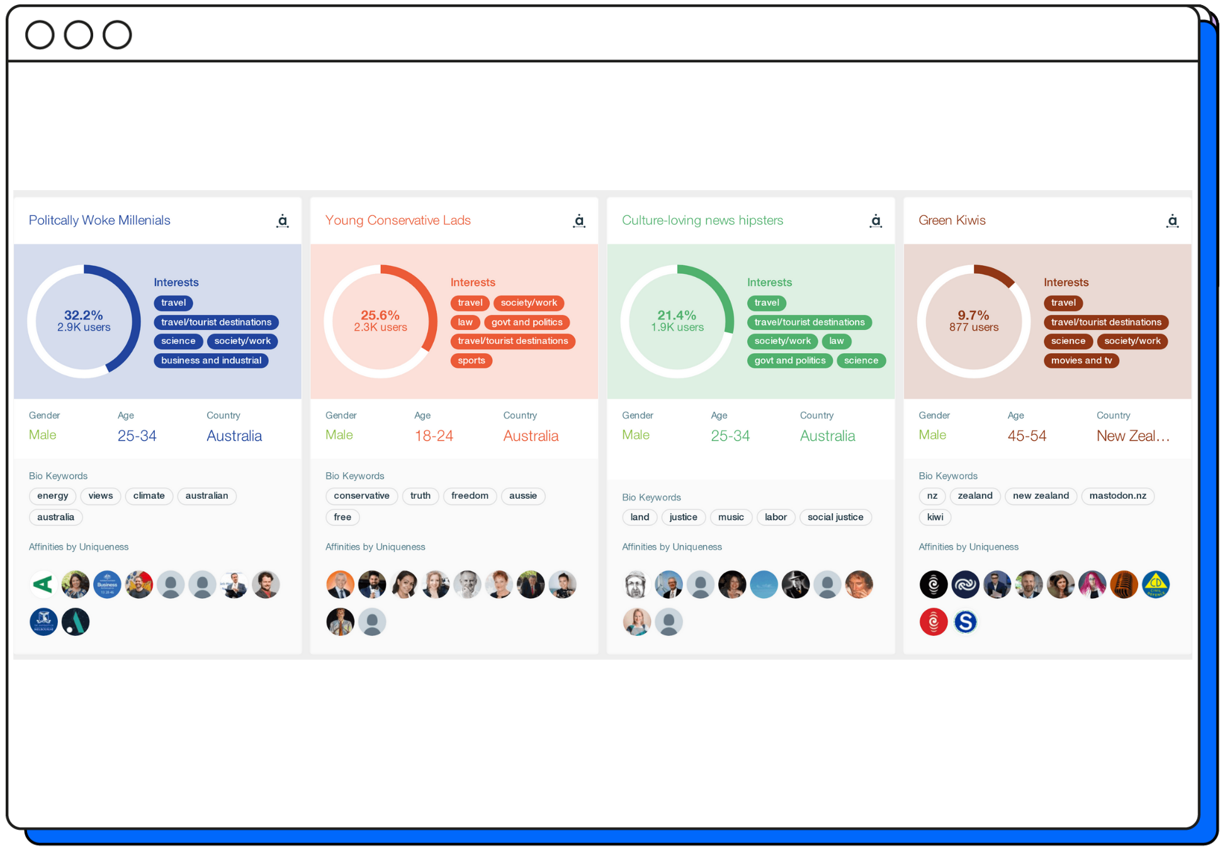This screenshot has width=1225, height=850.
Task: Open the Green Kiwis segment title
Action: click(952, 220)
